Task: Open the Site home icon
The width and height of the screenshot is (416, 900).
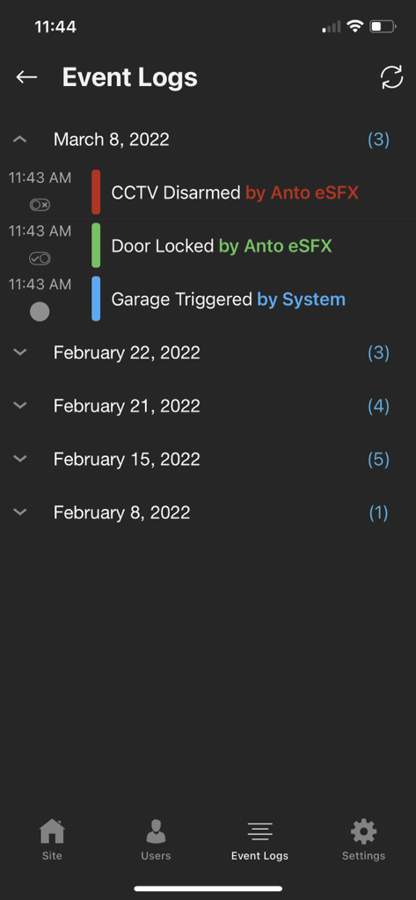Action: 52,831
